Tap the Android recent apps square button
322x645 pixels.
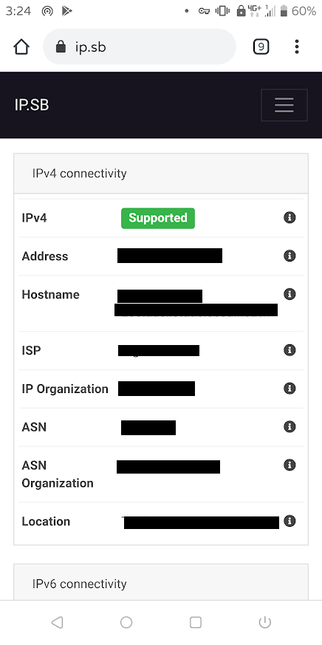tap(195, 622)
